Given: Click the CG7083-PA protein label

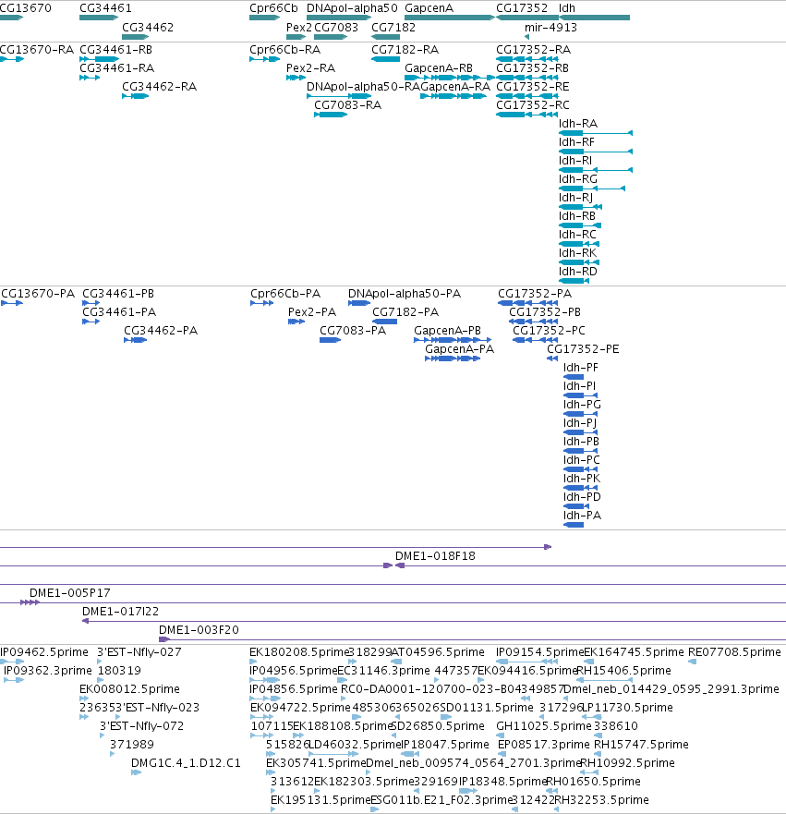Looking at the screenshot, I should [353, 331].
